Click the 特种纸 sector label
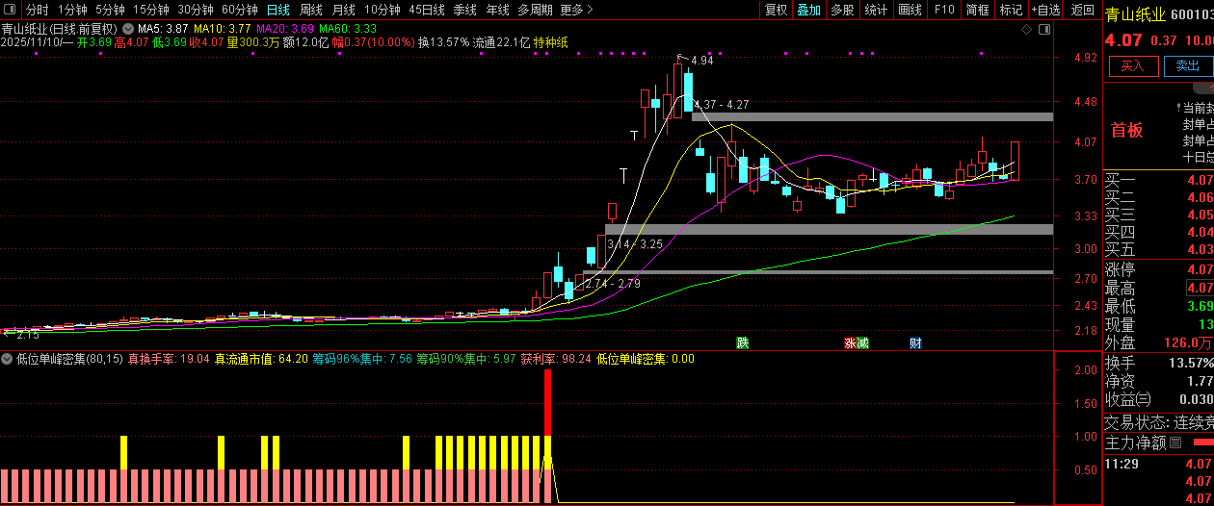 point(551,42)
